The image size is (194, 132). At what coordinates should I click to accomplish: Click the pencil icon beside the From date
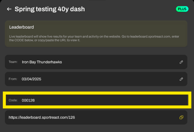181,79
